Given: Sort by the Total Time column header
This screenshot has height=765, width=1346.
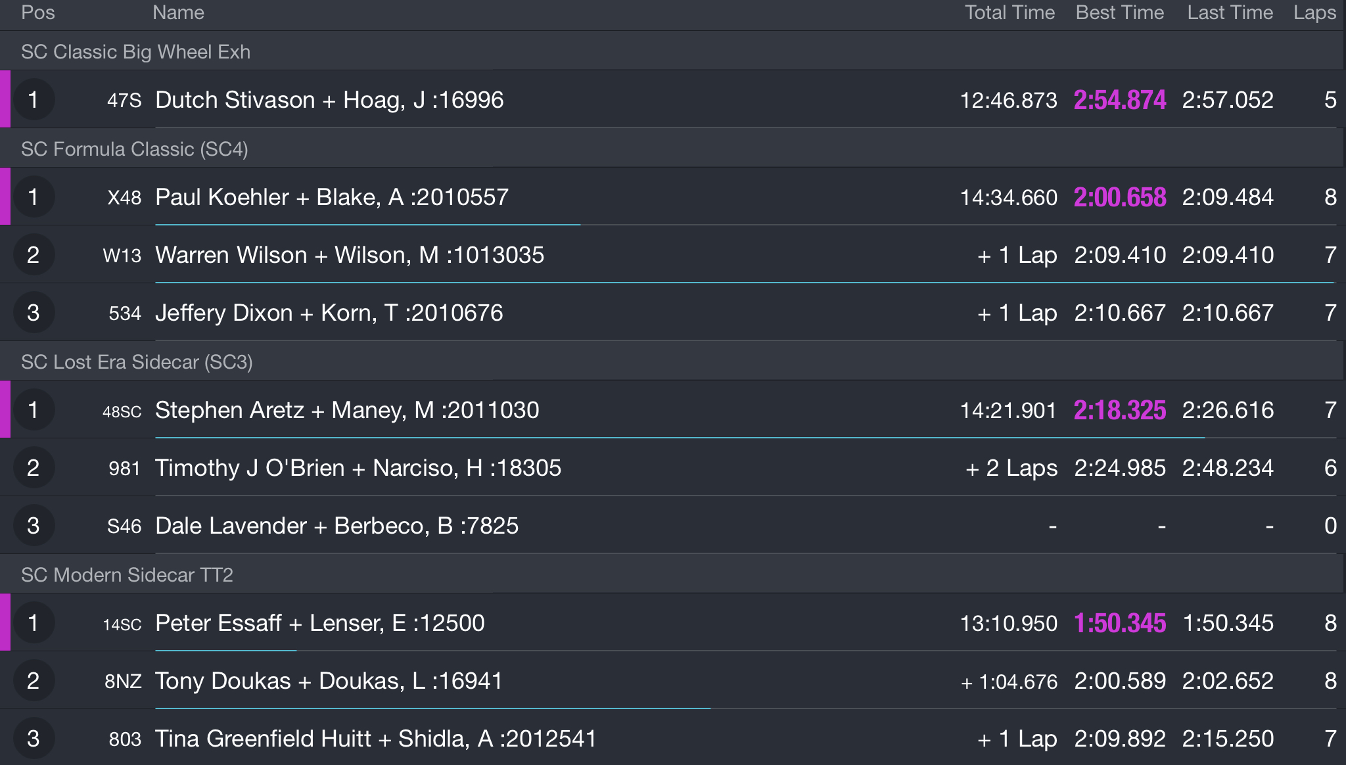Looking at the screenshot, I should tap(1009, 12).
